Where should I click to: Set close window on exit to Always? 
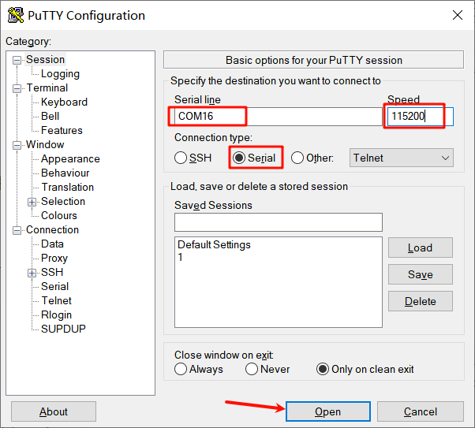coord(181,369)
